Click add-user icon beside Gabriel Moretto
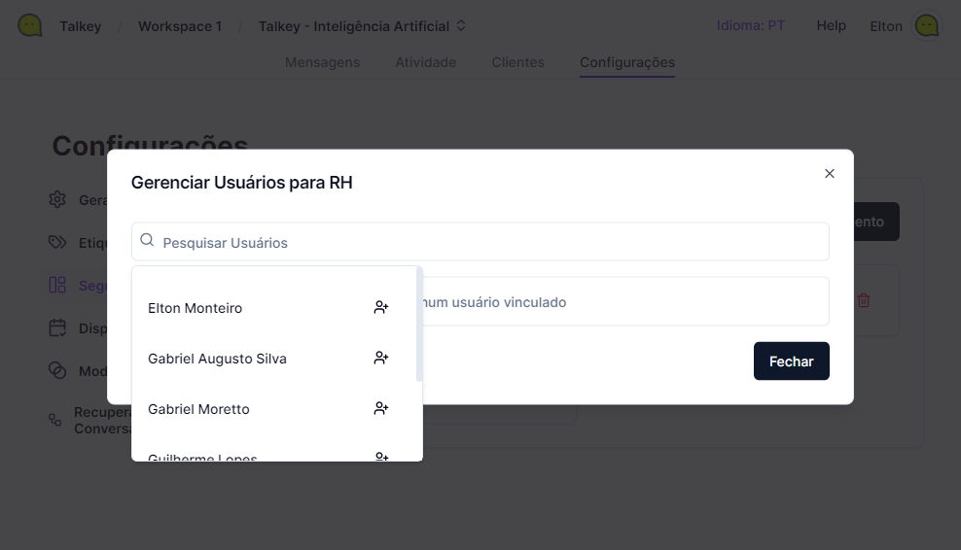Viewport: 961px width, 550px height. click(381, 409)
